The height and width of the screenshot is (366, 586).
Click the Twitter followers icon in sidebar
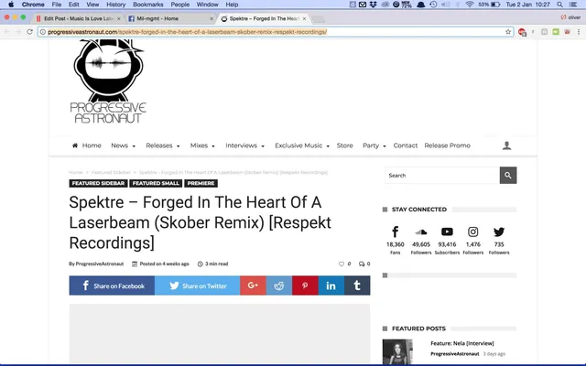click(x=499, y=231)
